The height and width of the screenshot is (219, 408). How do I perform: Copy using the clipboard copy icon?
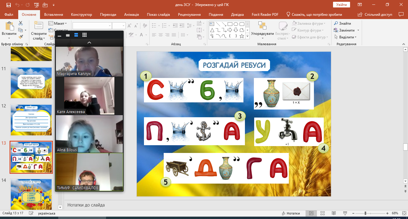[x=21, y=30]
